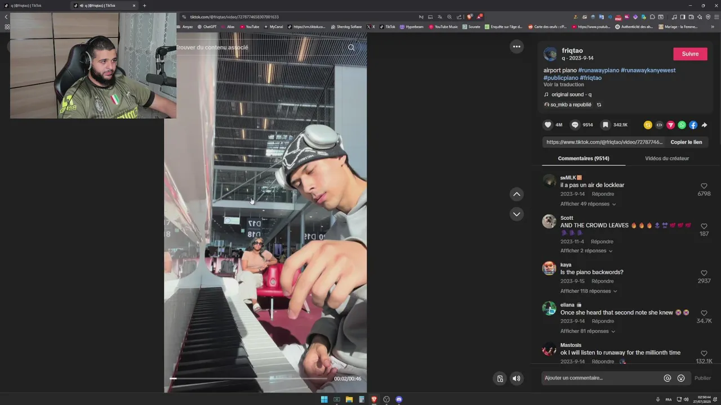Expand 'Afficher 2 réponses'
Viewport: 721px width, 405px height.
(x=586, y=251)
